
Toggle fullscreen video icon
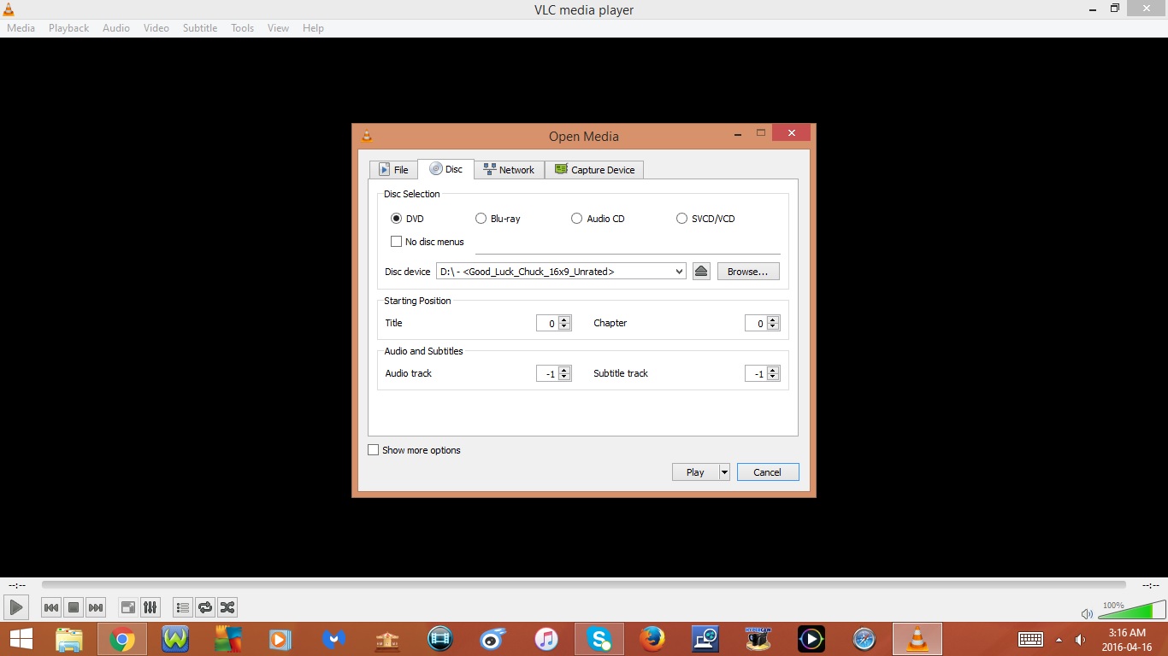pos(127,607)
